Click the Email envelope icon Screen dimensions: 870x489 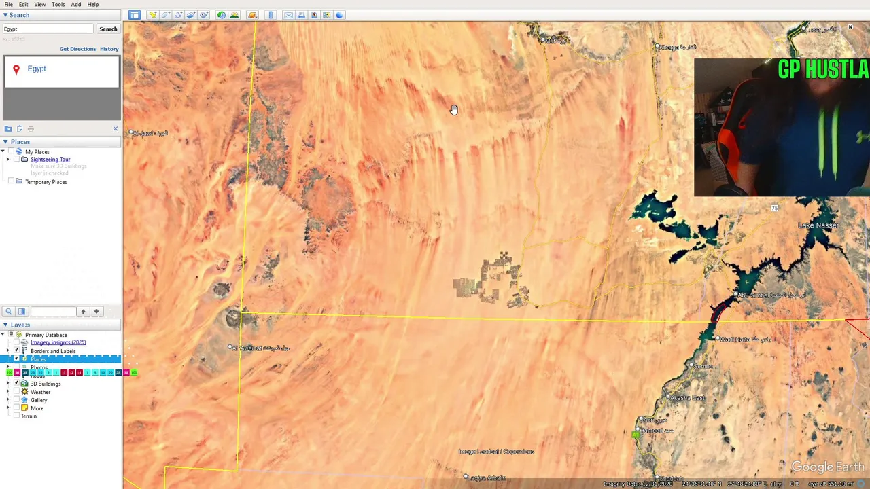(288, 15)
